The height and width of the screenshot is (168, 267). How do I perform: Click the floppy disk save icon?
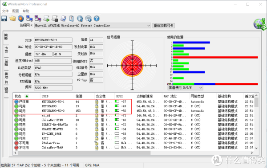4,18
